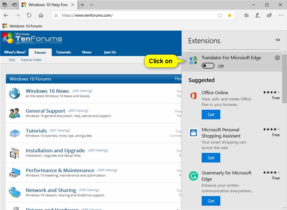
Task: Open the Favorites hub icon
Action: (246, 15)
